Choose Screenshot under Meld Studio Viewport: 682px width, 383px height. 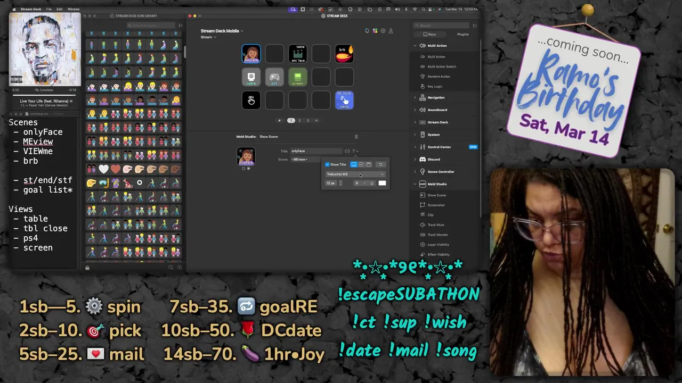[x=436, y=205]
